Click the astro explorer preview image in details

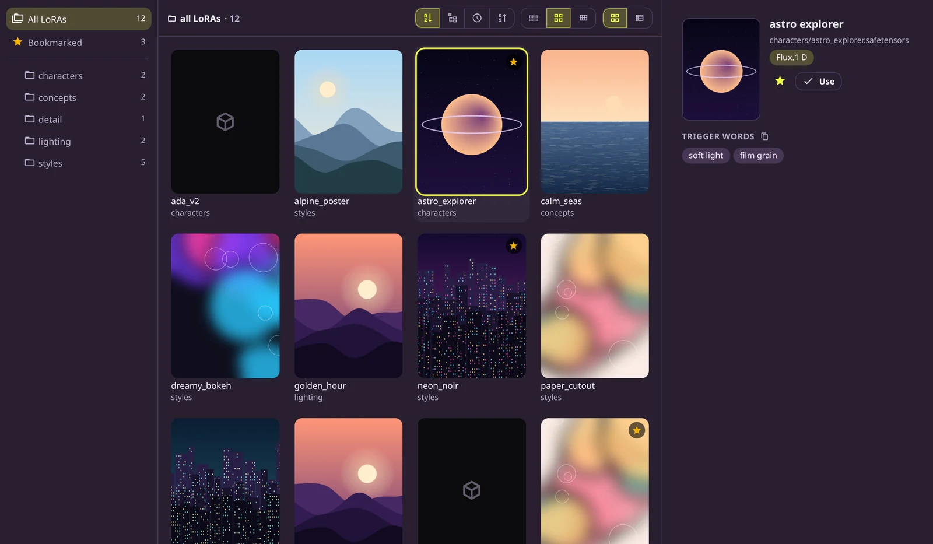(x=721, y=69)
